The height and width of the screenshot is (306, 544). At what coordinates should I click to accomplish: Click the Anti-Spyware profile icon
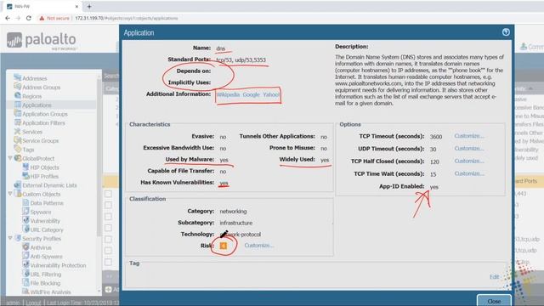pyautogui.click(x=25, y=256)
